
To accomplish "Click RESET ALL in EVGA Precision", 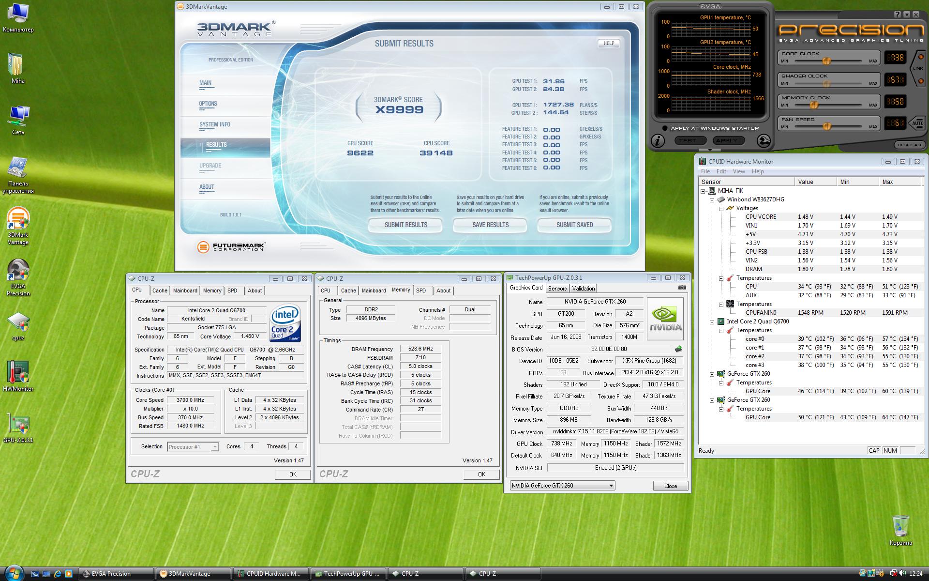I will pyautogui.click(x=910, y=145).
